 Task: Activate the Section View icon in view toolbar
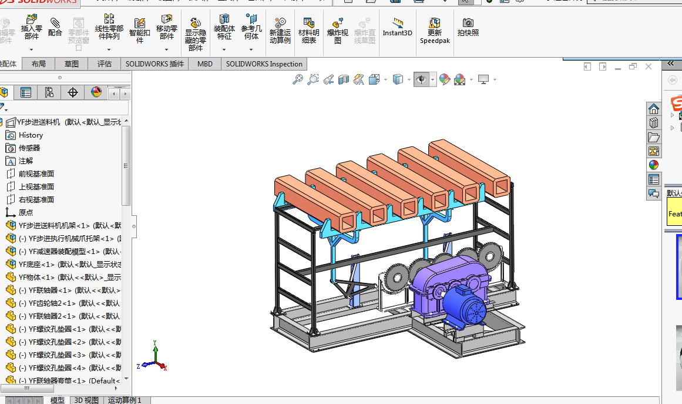click(x=344, y=79)
